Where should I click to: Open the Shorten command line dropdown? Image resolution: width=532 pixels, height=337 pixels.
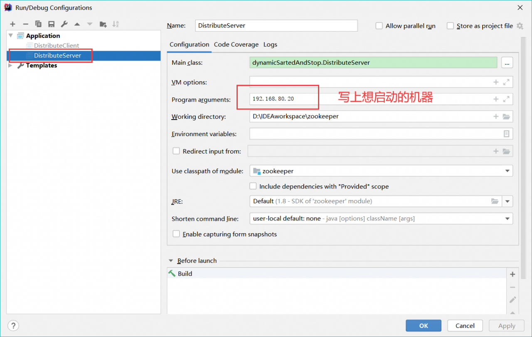point(507,218)
